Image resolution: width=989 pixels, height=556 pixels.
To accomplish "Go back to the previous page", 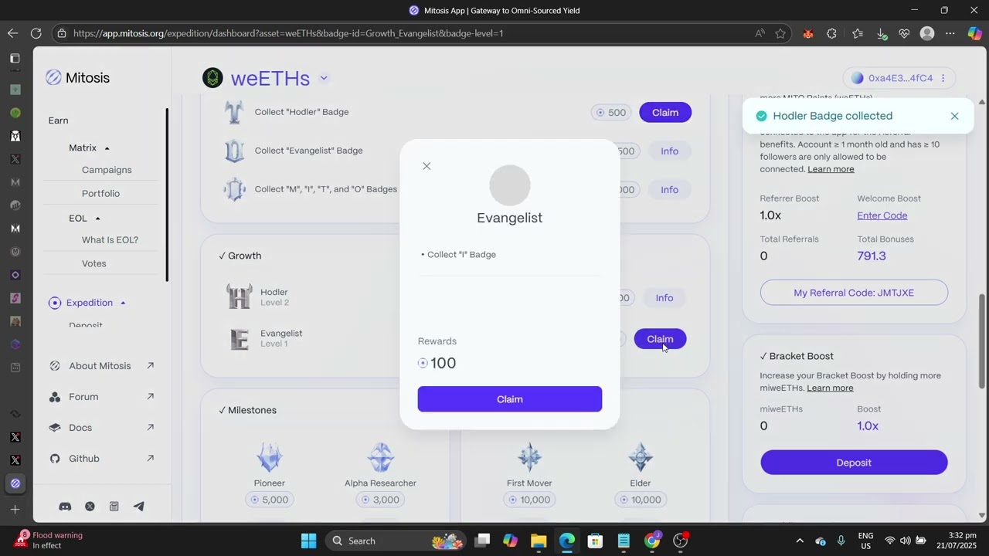I will 12,33.
